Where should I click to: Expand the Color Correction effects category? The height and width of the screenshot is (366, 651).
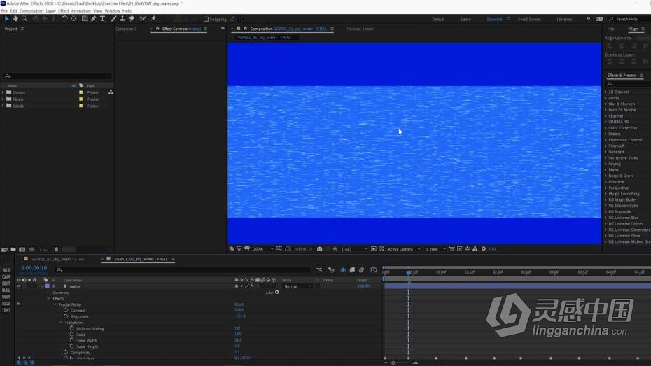(605, 128)
